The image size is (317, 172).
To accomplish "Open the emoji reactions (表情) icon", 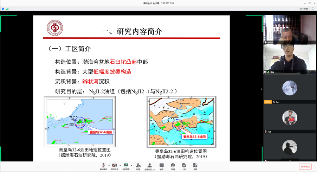I will click(x=173, y=166).
